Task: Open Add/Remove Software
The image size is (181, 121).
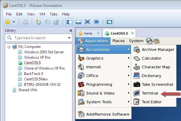Action: click(x=103, y=114)
